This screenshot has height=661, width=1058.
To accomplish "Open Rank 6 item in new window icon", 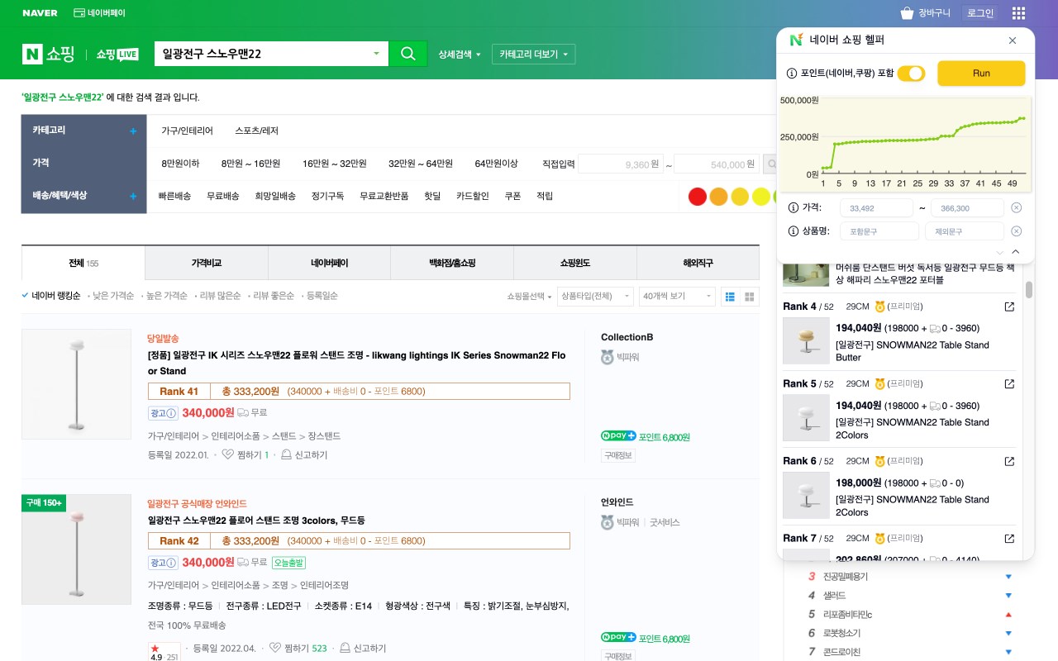I will [1008, 461].
